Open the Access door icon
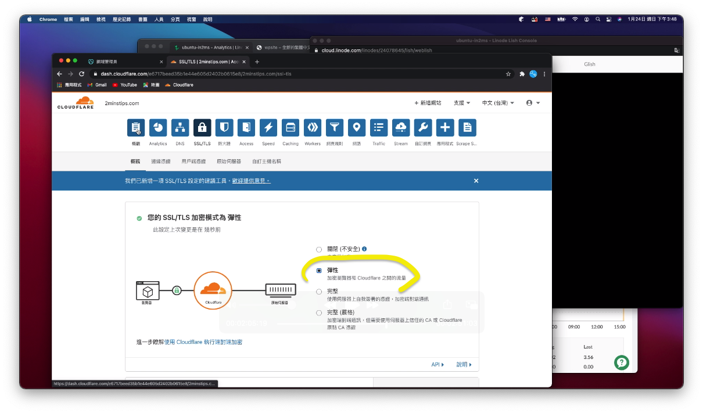This screenshot has height=413, width=703. pyautogui.click(x=246, y=127)
